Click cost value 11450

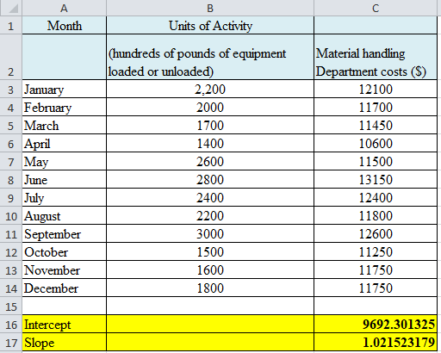pos(376,126)
